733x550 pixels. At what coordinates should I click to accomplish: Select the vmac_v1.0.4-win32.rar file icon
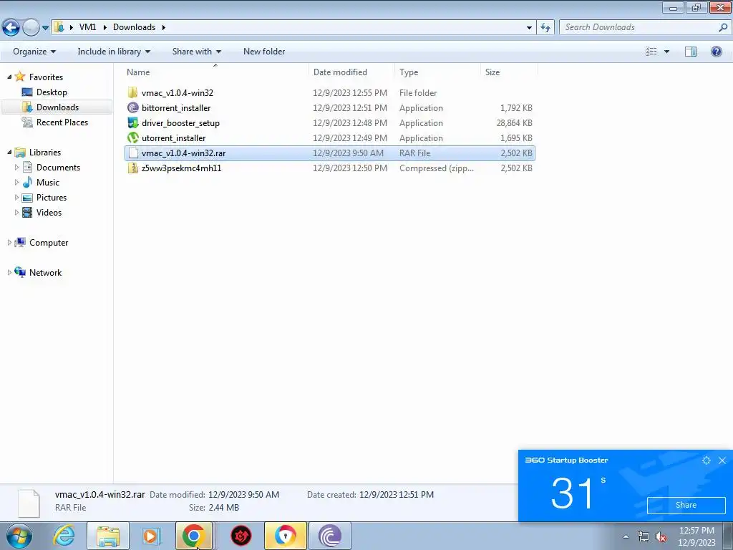click(x=132, y=153)
